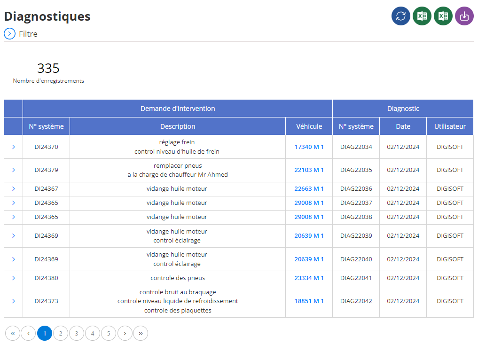Click cell DI24379

point(47,170)
